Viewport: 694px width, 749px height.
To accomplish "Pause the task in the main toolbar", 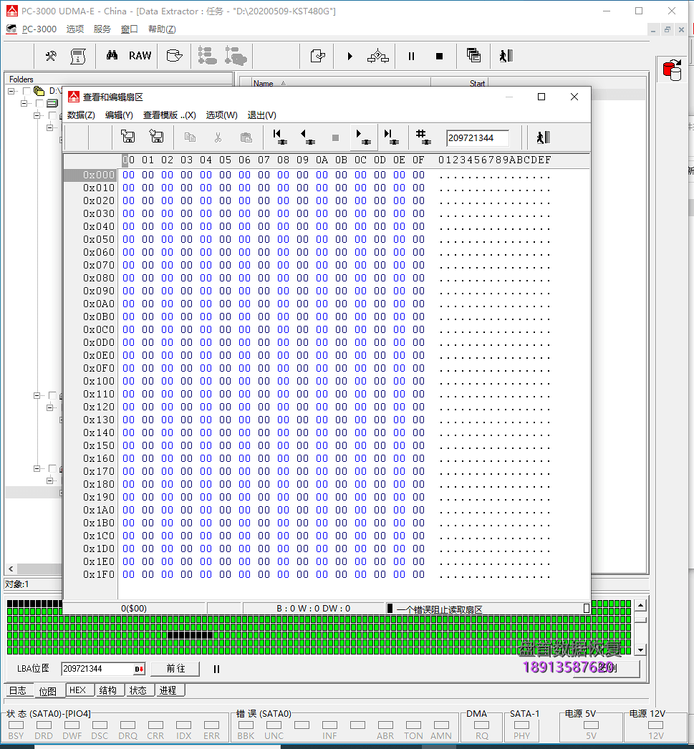I will (x=411, y=57).
